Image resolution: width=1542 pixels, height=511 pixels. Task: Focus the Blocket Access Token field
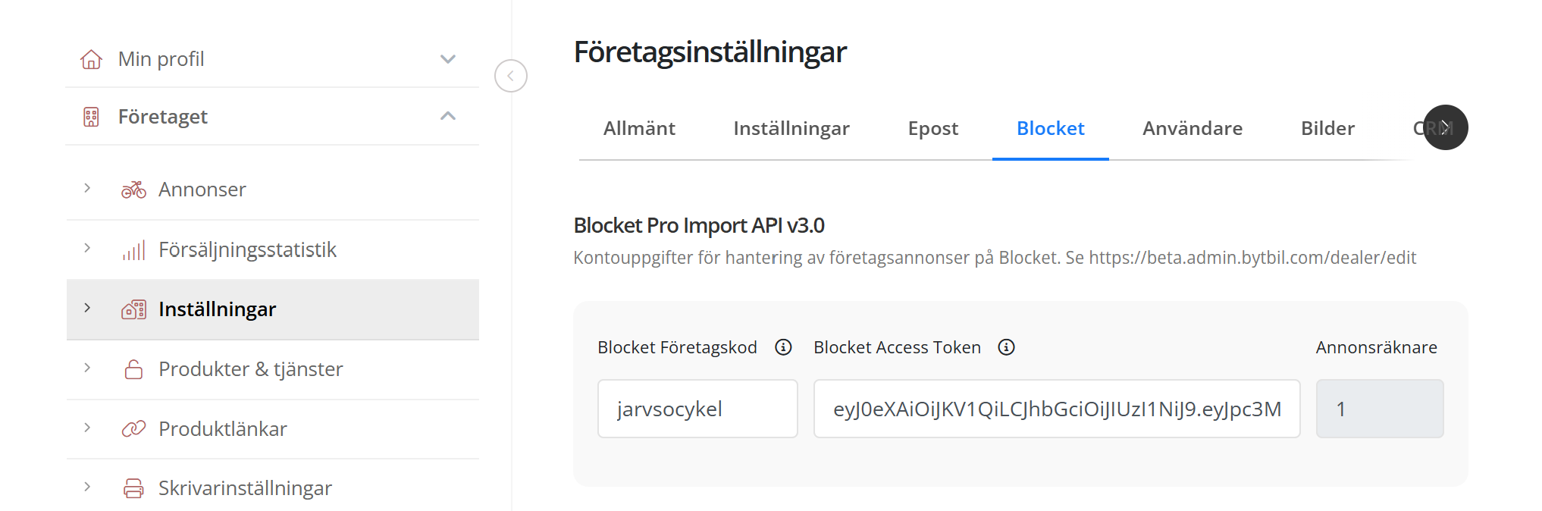1057,409
